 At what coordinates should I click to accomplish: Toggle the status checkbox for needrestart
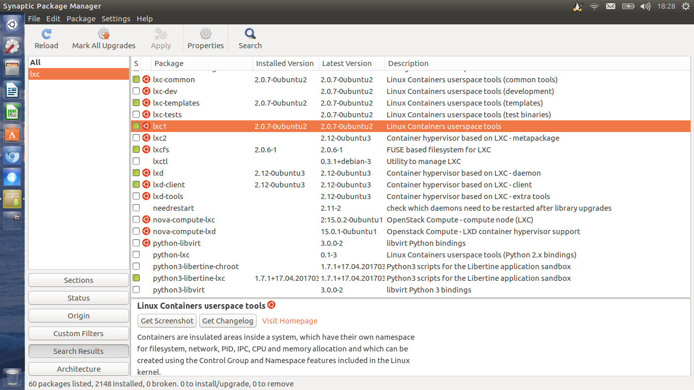(x=136, y=208)
